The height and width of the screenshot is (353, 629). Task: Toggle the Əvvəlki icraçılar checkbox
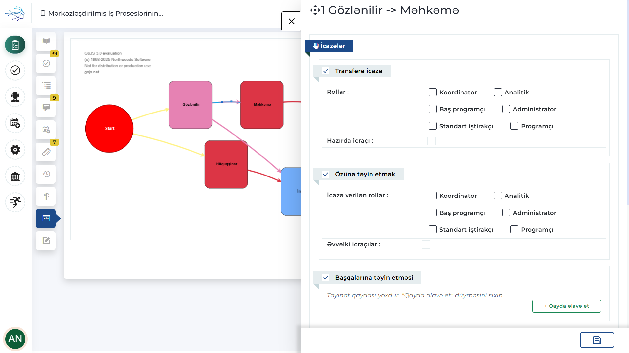click(x=426, y=244)
